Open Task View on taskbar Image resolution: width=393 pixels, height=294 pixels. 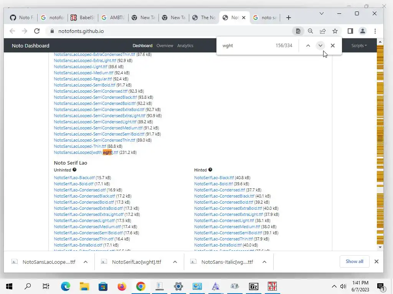pos(46,286)
